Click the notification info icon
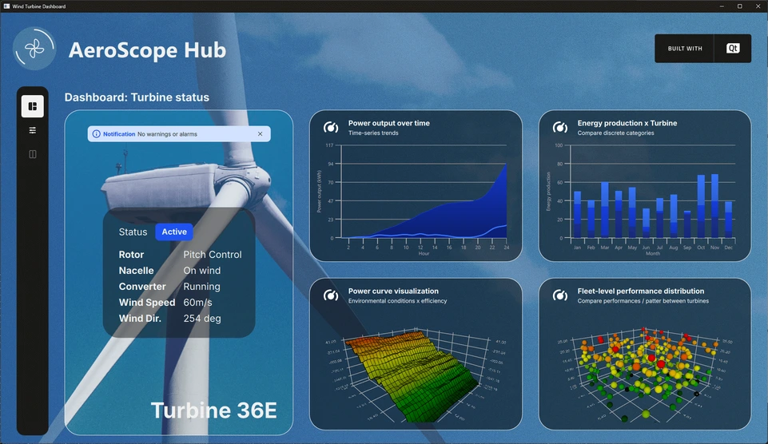 tap(97, 134)
